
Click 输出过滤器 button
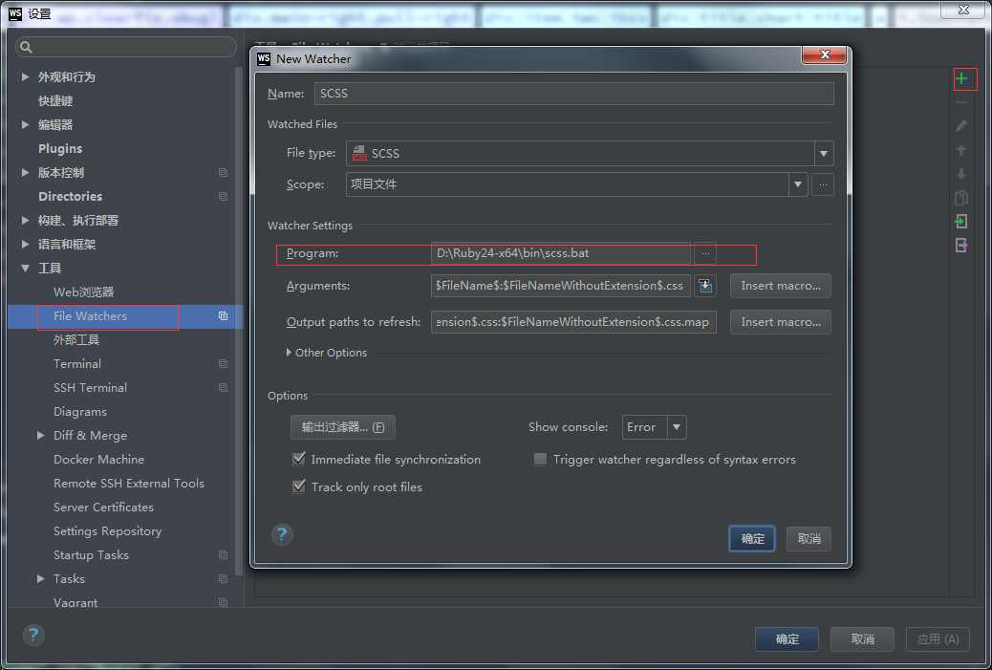[x=343, y=427]
